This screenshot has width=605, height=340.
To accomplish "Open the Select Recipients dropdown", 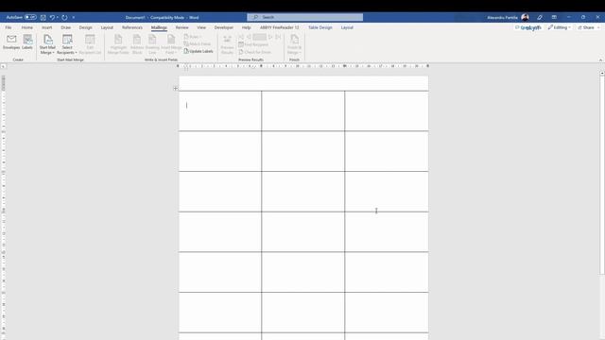I will click(67, 44).
